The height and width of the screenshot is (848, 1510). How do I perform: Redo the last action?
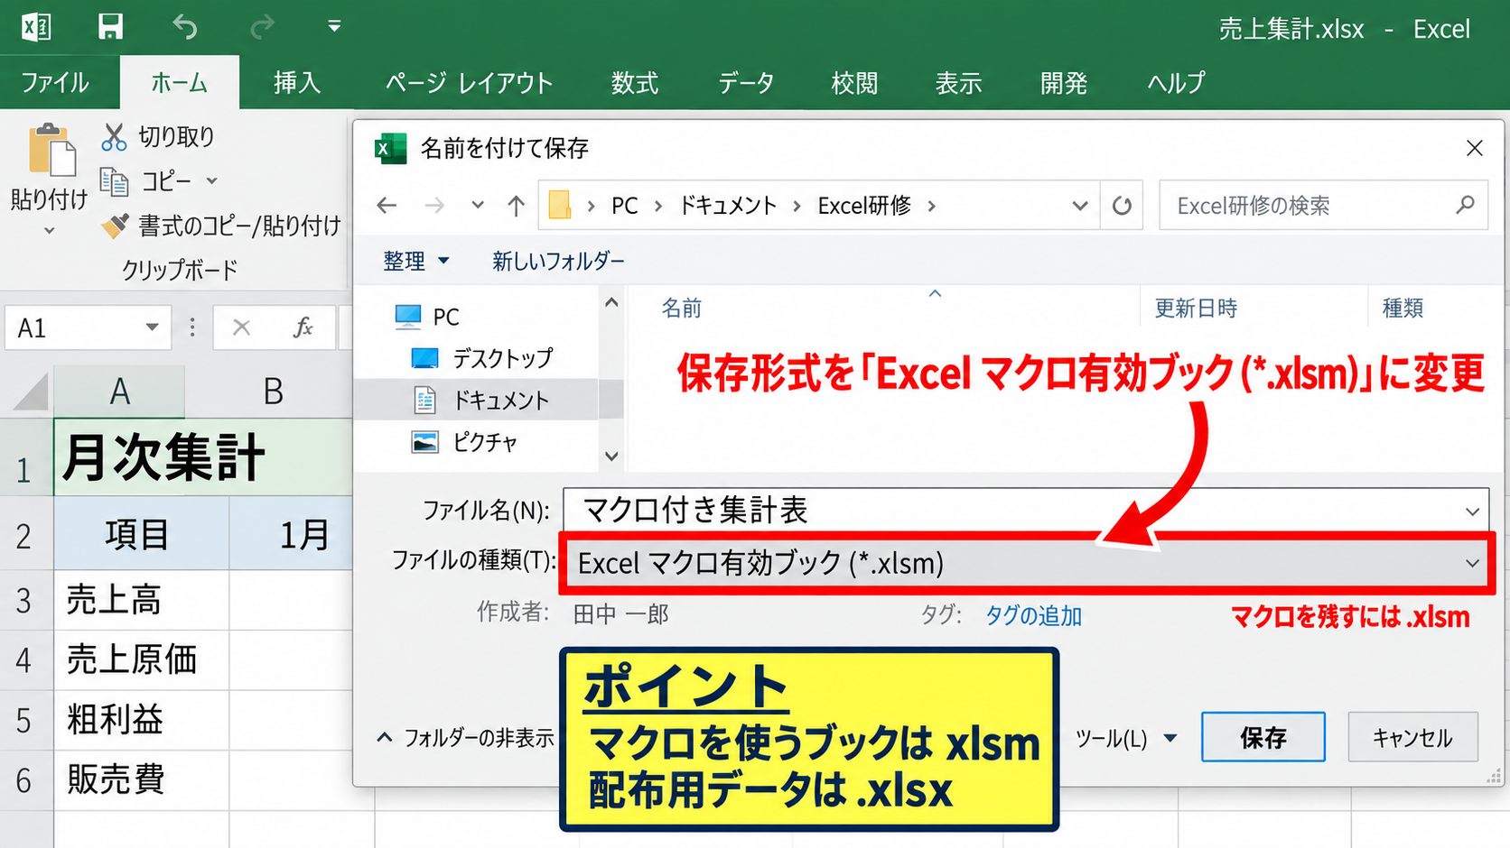(262, 27)
